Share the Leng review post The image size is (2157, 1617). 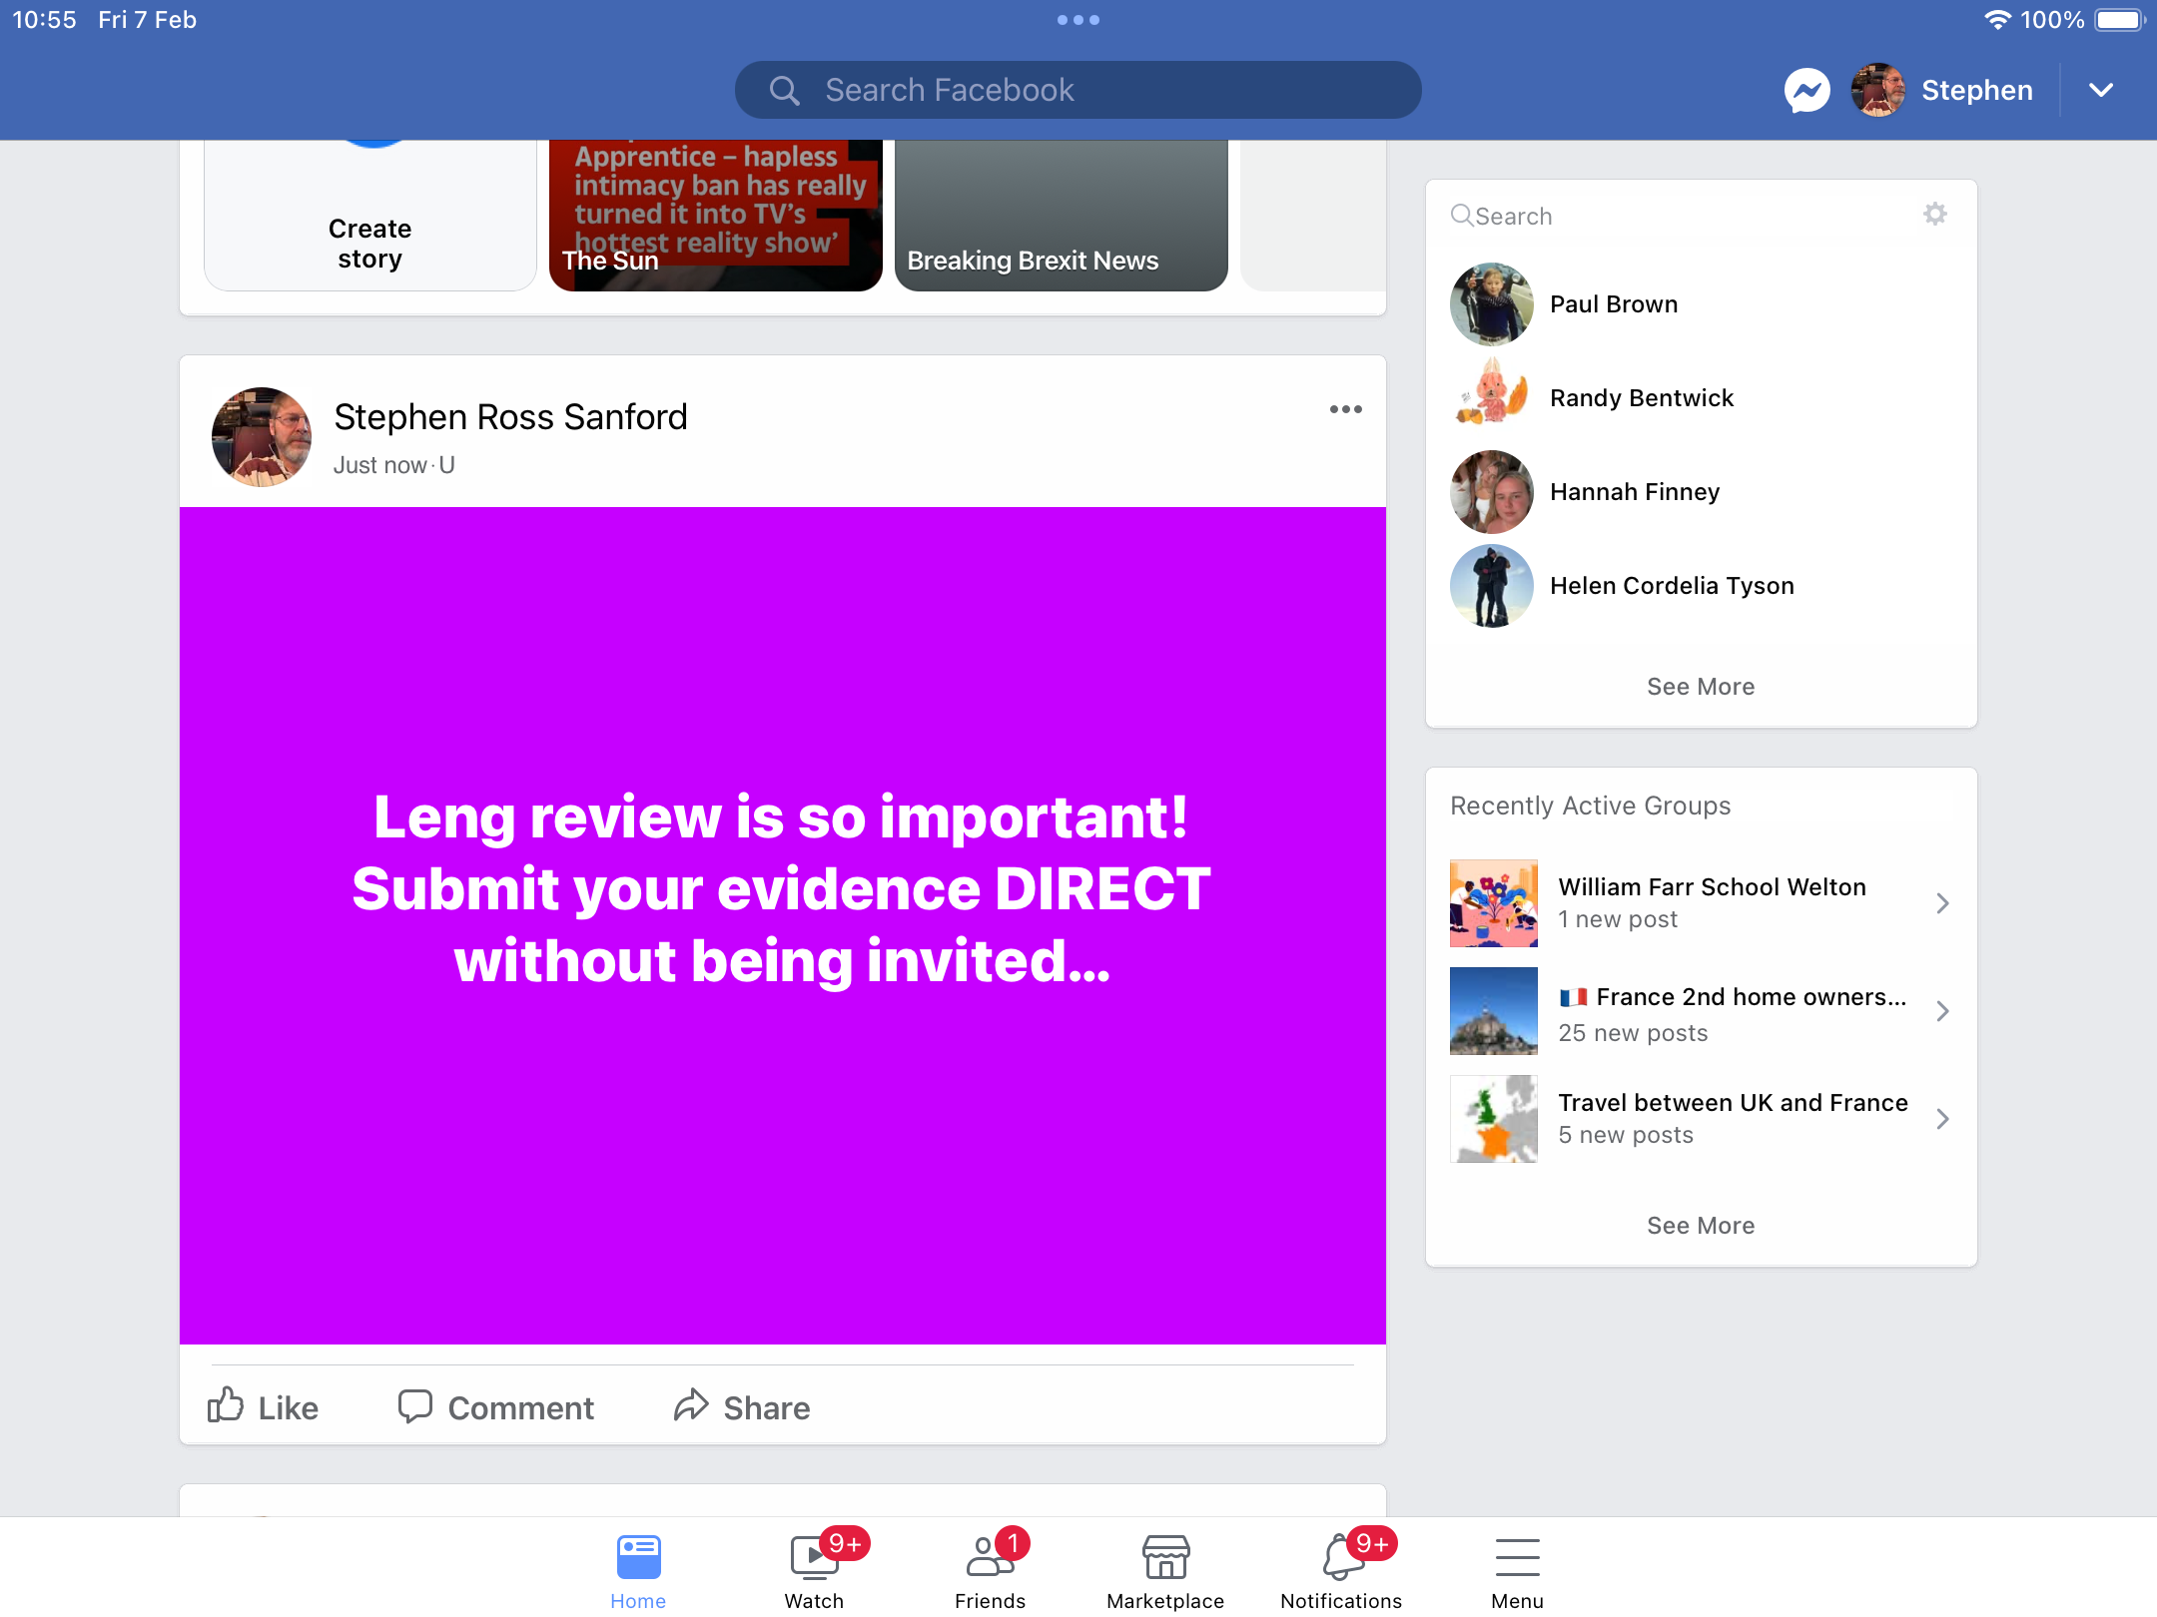[742, 1407]
